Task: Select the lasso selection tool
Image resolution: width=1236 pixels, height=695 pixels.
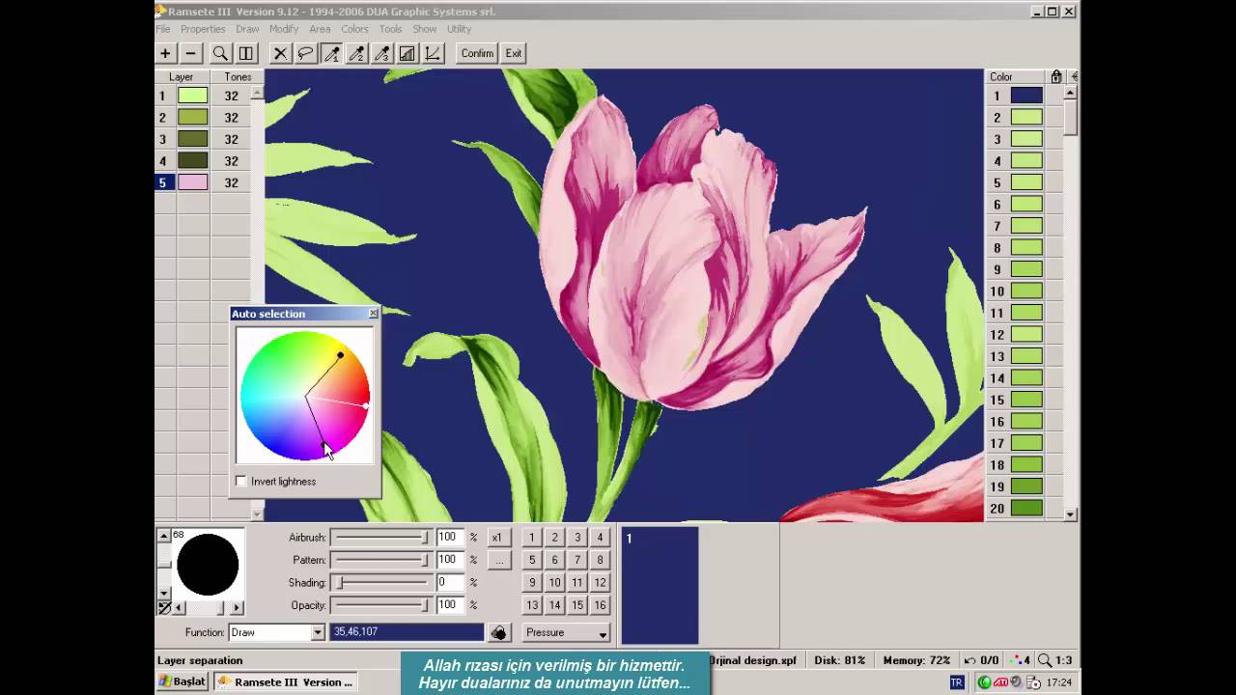Action: pyautogui.click(x=305, y=54)
